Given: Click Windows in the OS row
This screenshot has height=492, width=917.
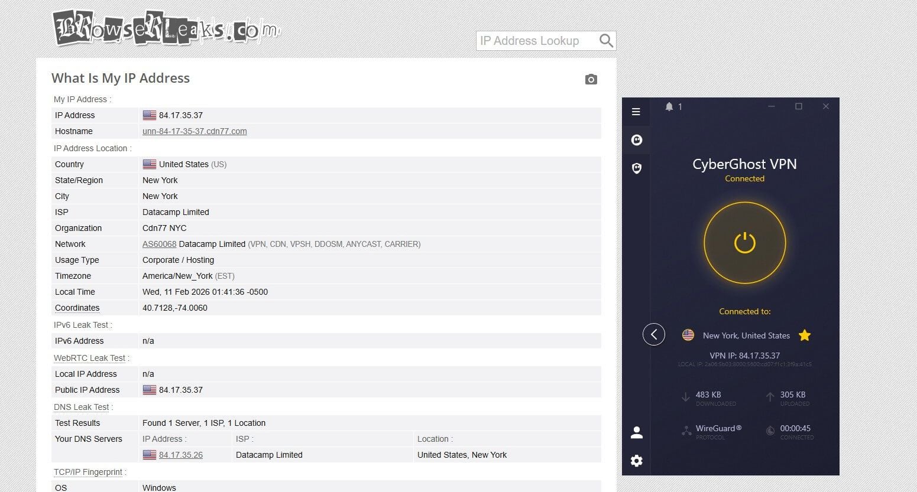Looking at the screenshot, I should (x=159, y=488).
